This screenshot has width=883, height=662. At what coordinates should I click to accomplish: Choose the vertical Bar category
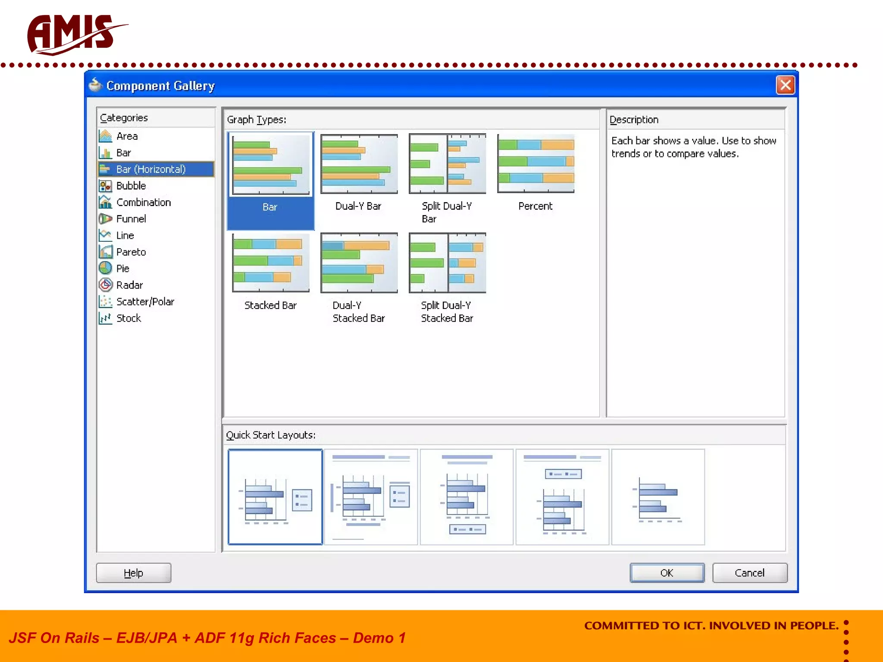pyautogui.click(x=123, y=153)
